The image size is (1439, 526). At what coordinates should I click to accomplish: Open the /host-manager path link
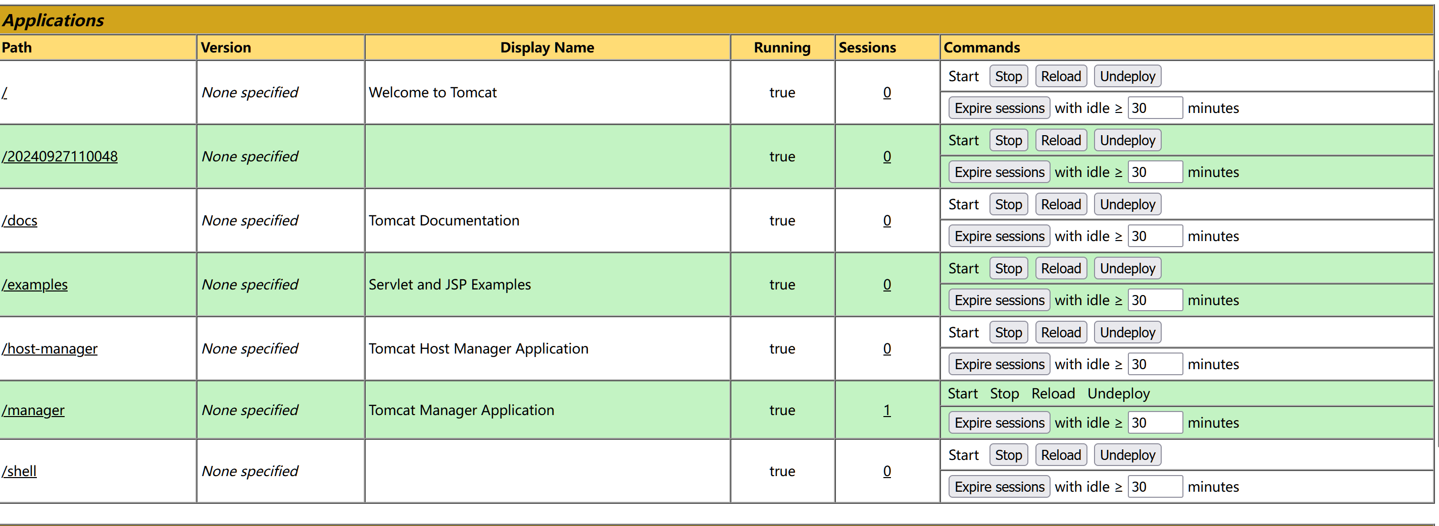click(x=49, y=349)
